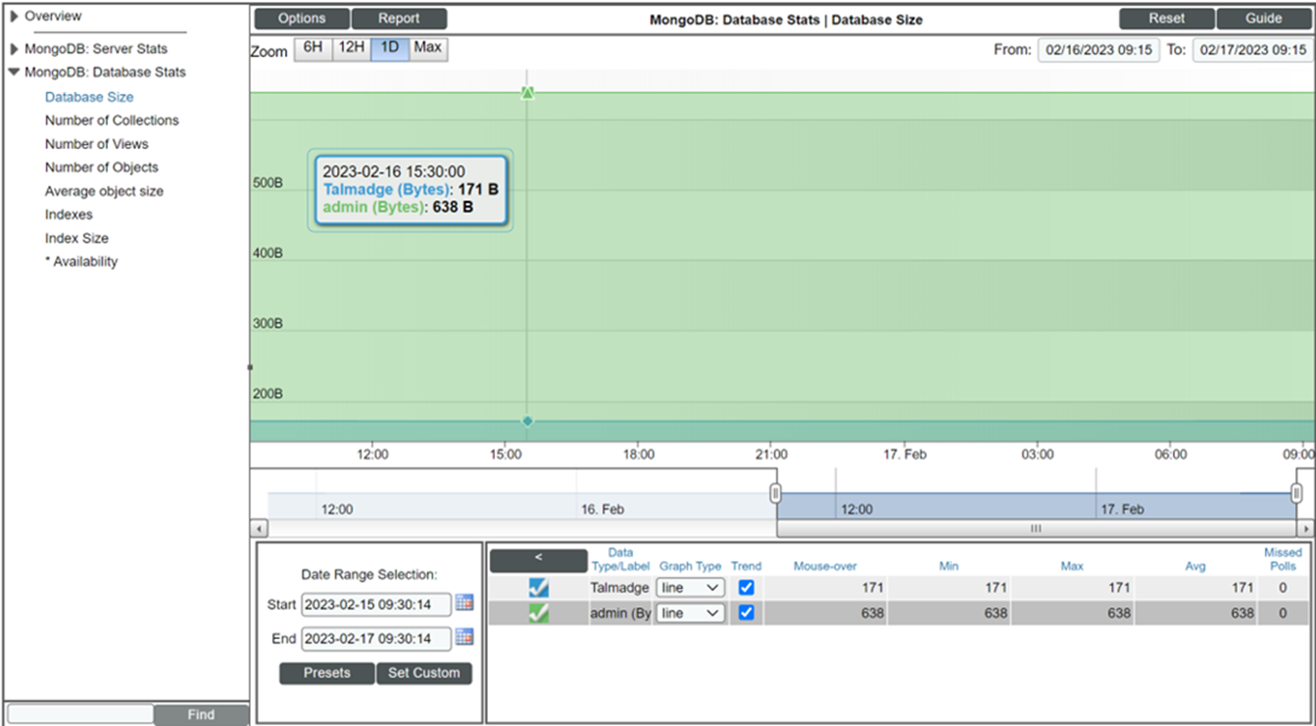Click the left scroll arrow under the timeline
This screenshot has width=1316, height=726.
(259, 528)
